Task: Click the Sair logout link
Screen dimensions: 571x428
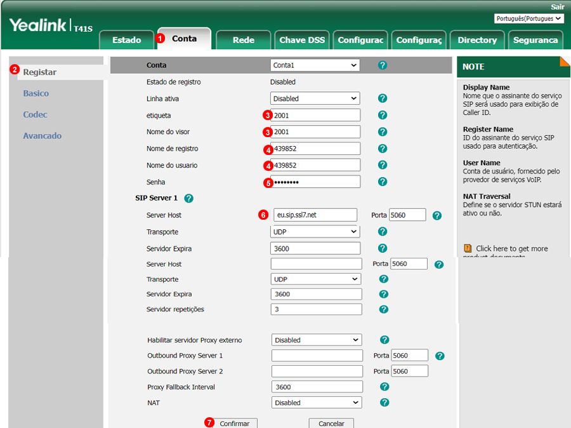Action: click(557, 6)
